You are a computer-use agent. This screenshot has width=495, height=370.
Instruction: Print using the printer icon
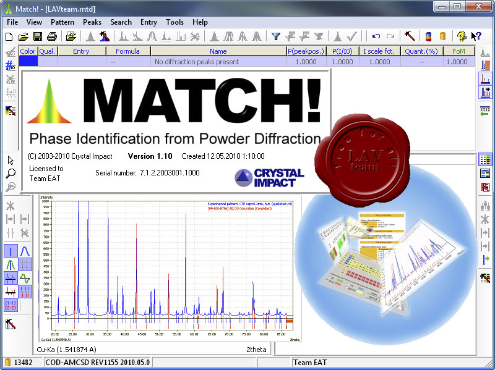[x=52, y=36]
